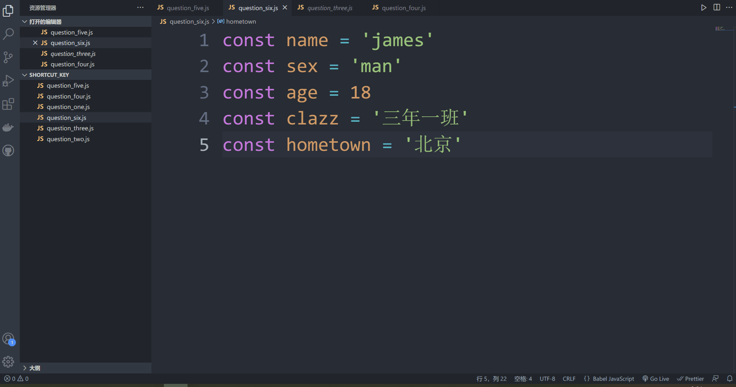This screenshot has height=387, width=736.
Task: Switch to the question_four.js tab
Action: tap(403, 8)
